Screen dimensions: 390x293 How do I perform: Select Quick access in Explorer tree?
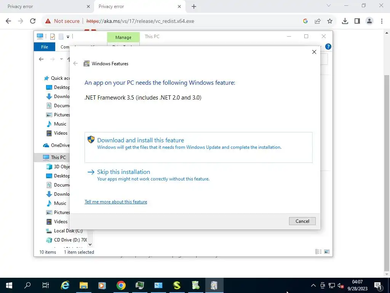(57, 78)
